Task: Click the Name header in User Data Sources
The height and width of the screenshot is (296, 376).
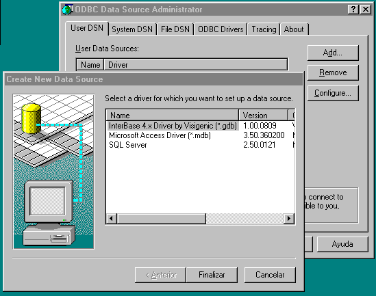Action: click(90, 65)
